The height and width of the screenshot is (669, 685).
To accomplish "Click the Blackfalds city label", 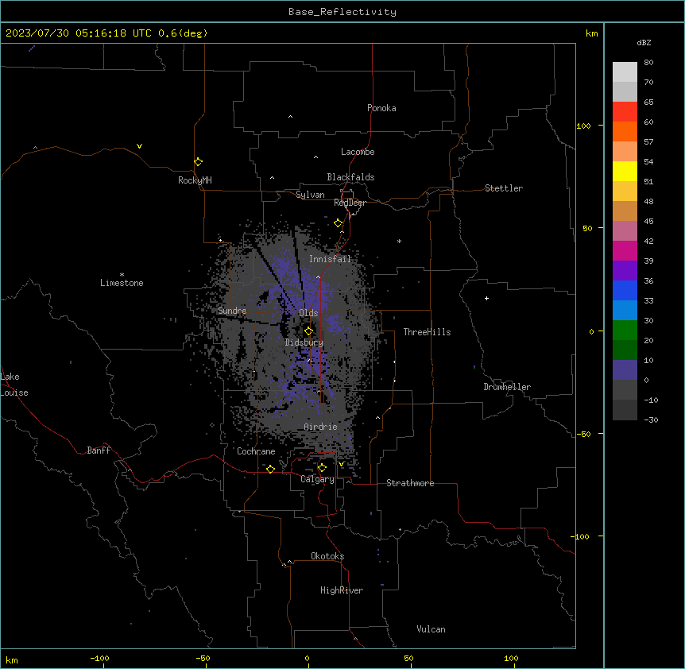I will (x=350, y=177).
